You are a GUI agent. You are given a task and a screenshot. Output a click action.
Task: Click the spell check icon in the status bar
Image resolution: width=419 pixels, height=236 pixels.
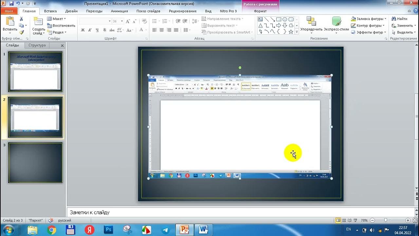(51, 220)
